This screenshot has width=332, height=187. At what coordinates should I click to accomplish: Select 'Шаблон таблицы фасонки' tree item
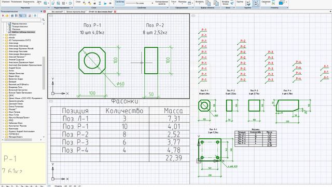tap(23, 32)
